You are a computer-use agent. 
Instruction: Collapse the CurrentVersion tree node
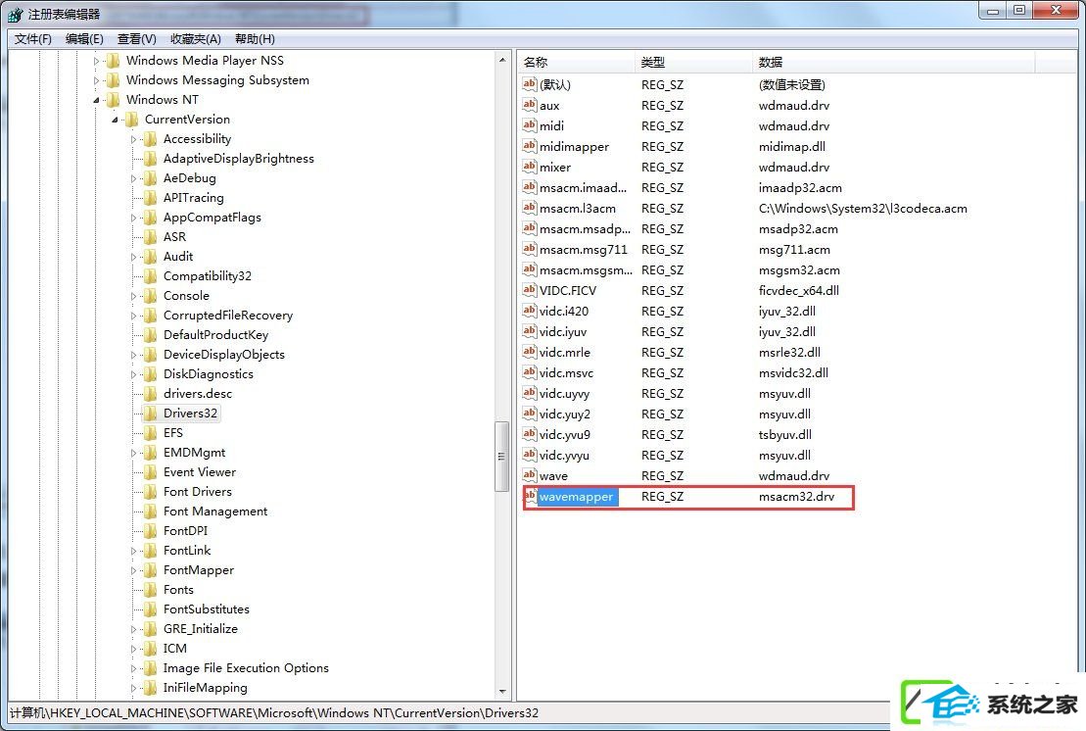coord(115,120)
